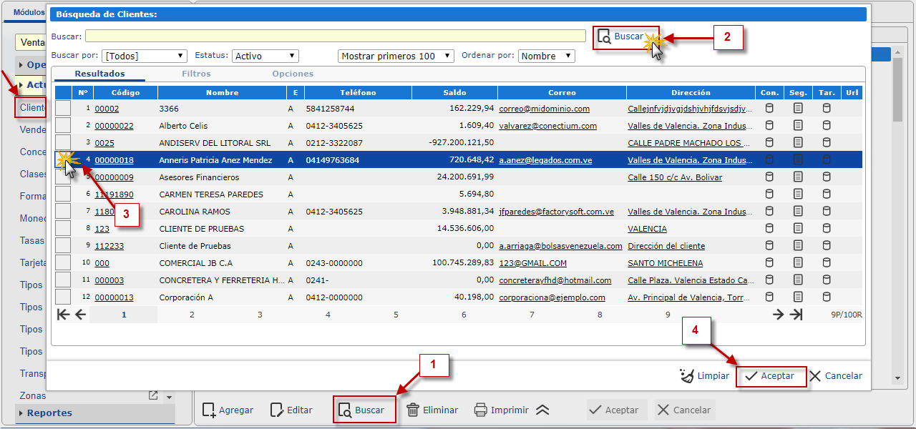Go to first page of results
Screen dimensions: 916x429
tap(63, 315)
